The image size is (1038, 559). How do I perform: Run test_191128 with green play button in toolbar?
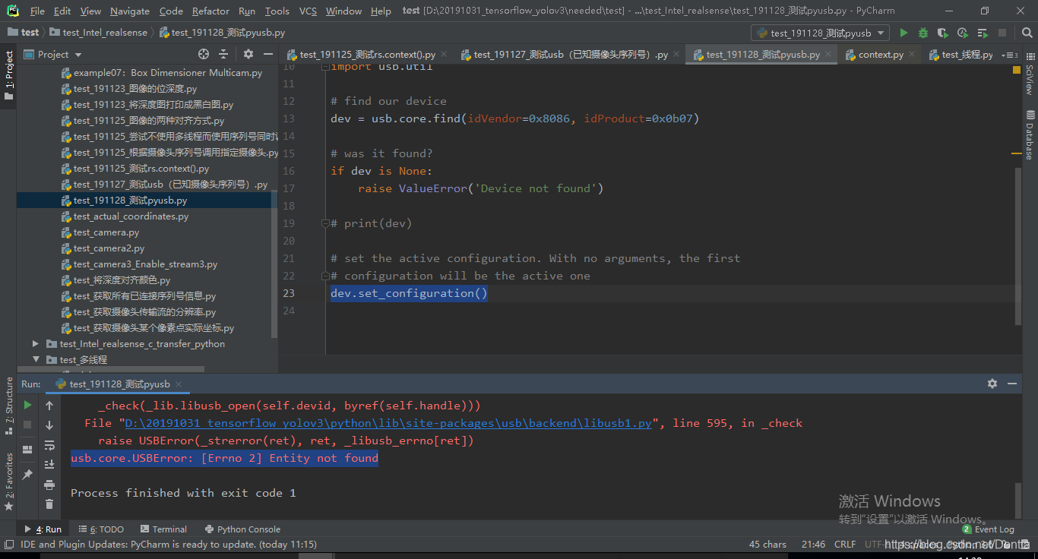(904, 33)
